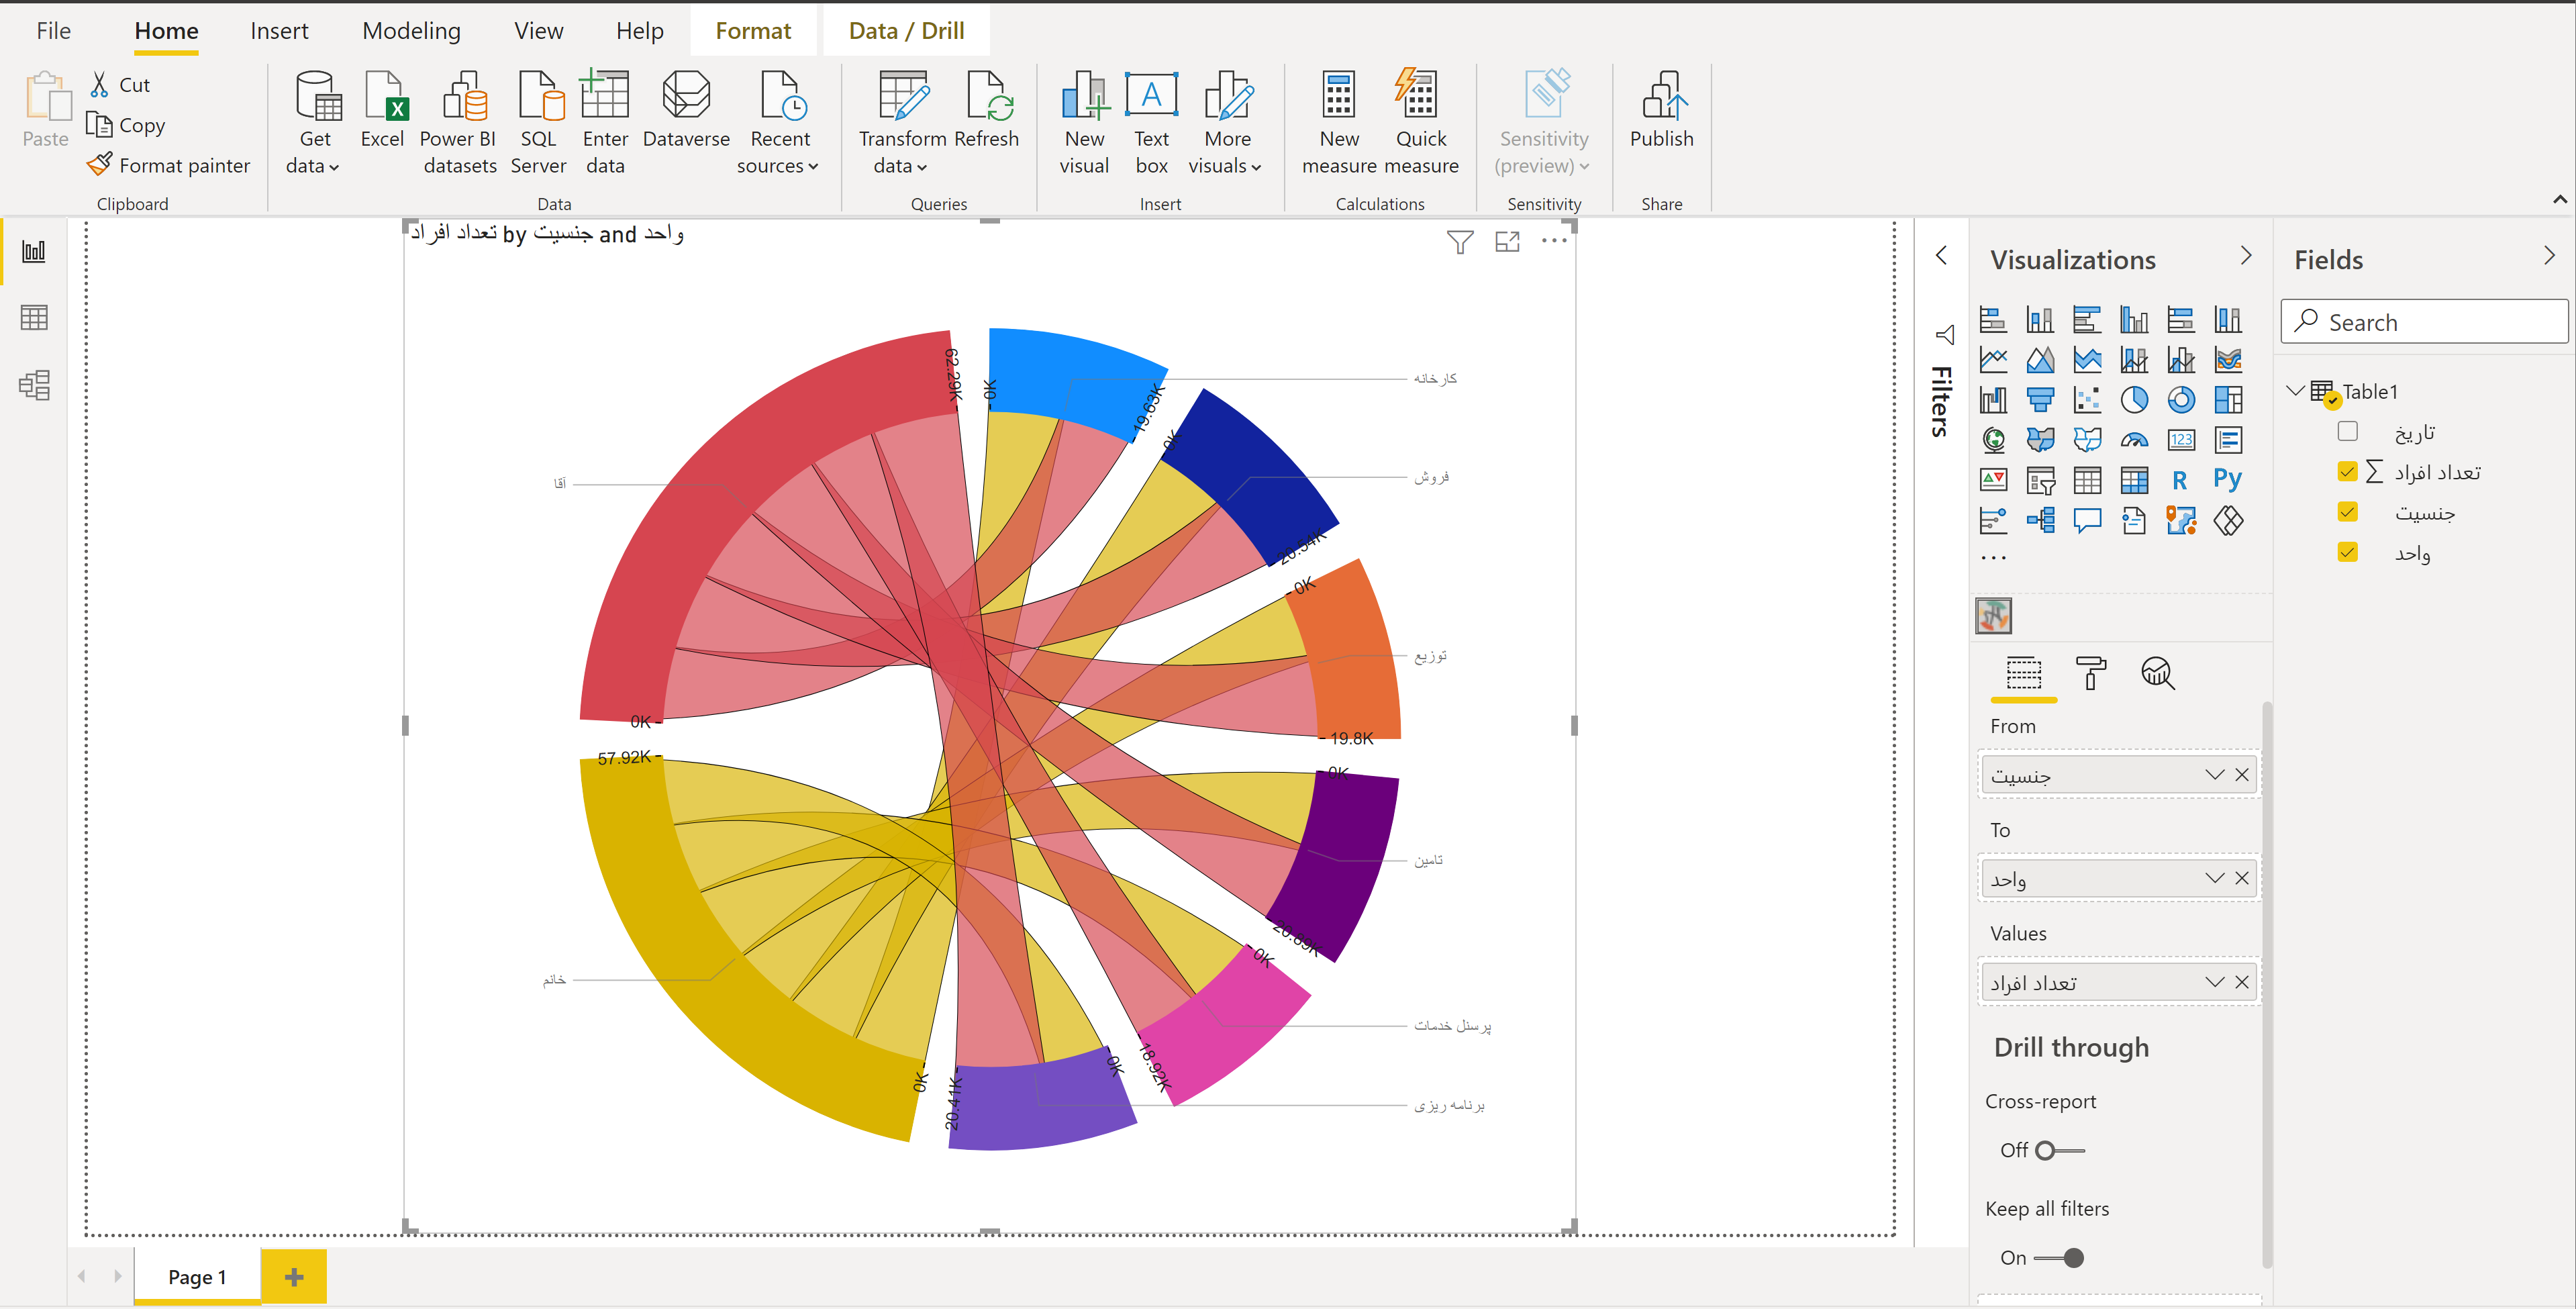Open Focus mode icon on visual
Image resolution: width=2576 pixels, height=1309 pixels.
tap(1507, 242)
